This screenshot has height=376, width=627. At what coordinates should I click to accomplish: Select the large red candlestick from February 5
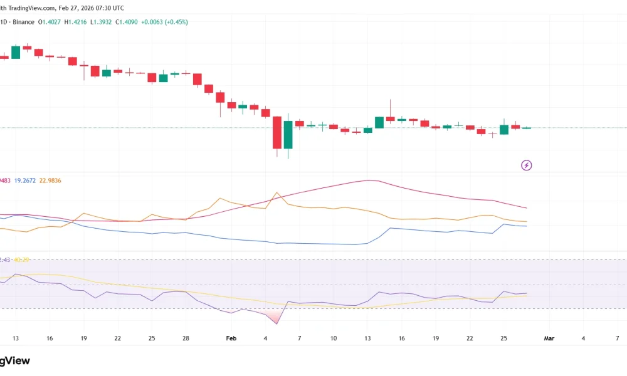[x=278, y=132]
